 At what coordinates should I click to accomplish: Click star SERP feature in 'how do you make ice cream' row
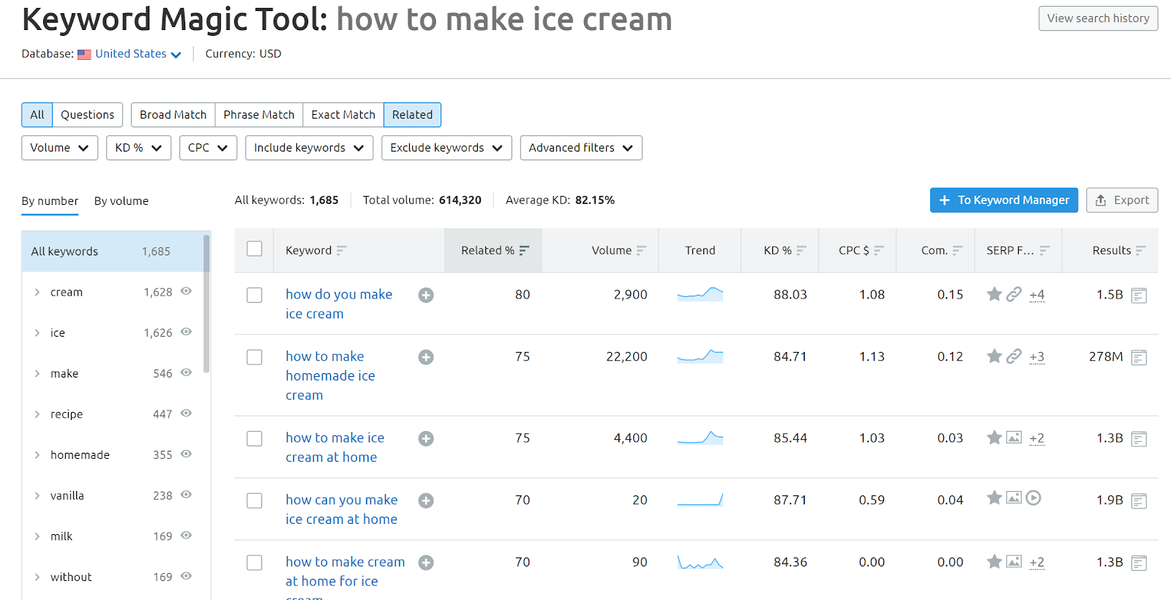[x=994, y=294]
